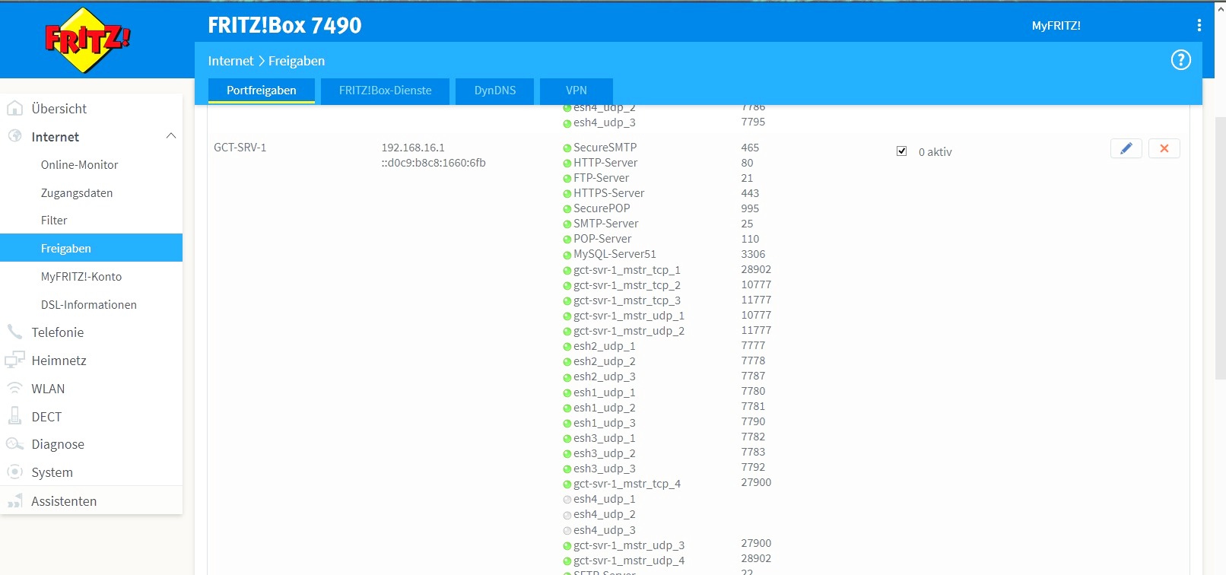Click the 0 aktiv label
Viewport: 1226px width, 575px height.
click(x=935, y=152)
